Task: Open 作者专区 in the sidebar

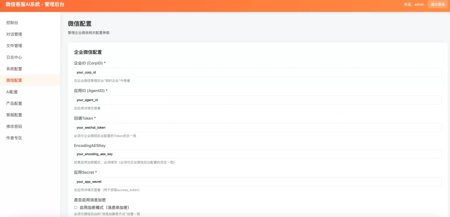Action: click(x=14, y=138)
